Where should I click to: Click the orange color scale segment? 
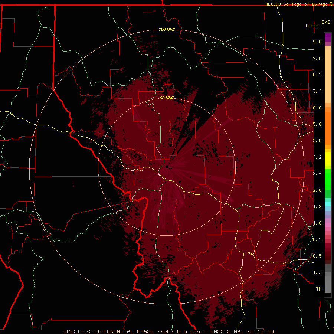(x=328, y=128)
